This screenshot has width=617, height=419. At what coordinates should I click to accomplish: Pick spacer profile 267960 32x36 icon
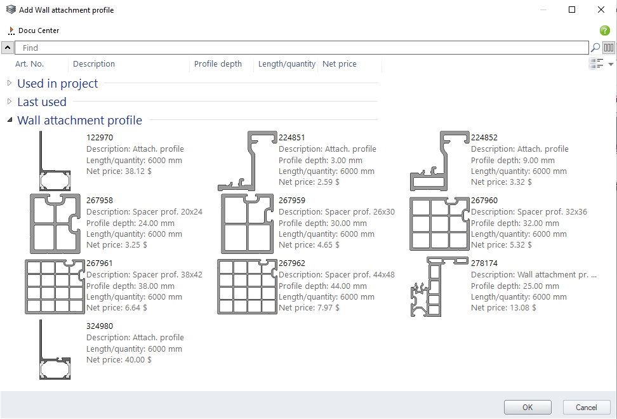pyautogui.click(x=439, y=224)
